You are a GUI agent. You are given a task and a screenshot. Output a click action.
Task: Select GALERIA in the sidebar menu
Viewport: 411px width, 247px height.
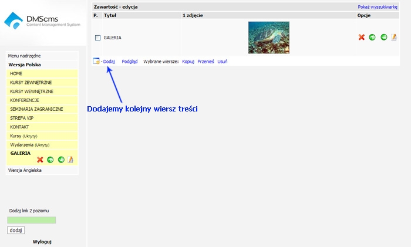[x=21, y=153]
